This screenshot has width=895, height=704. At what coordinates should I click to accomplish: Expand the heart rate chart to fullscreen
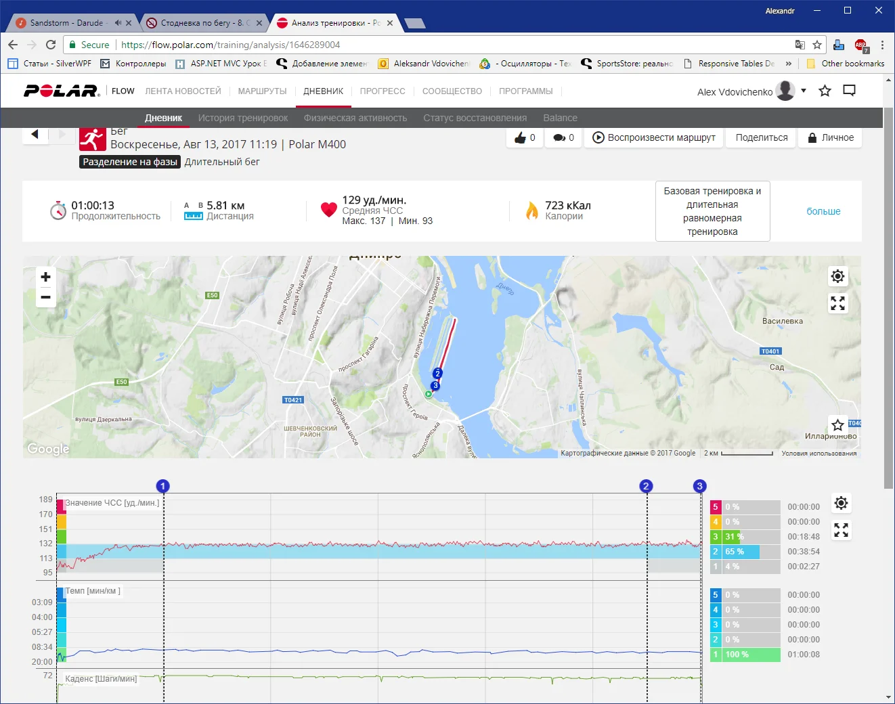click(x=841, y=530)
